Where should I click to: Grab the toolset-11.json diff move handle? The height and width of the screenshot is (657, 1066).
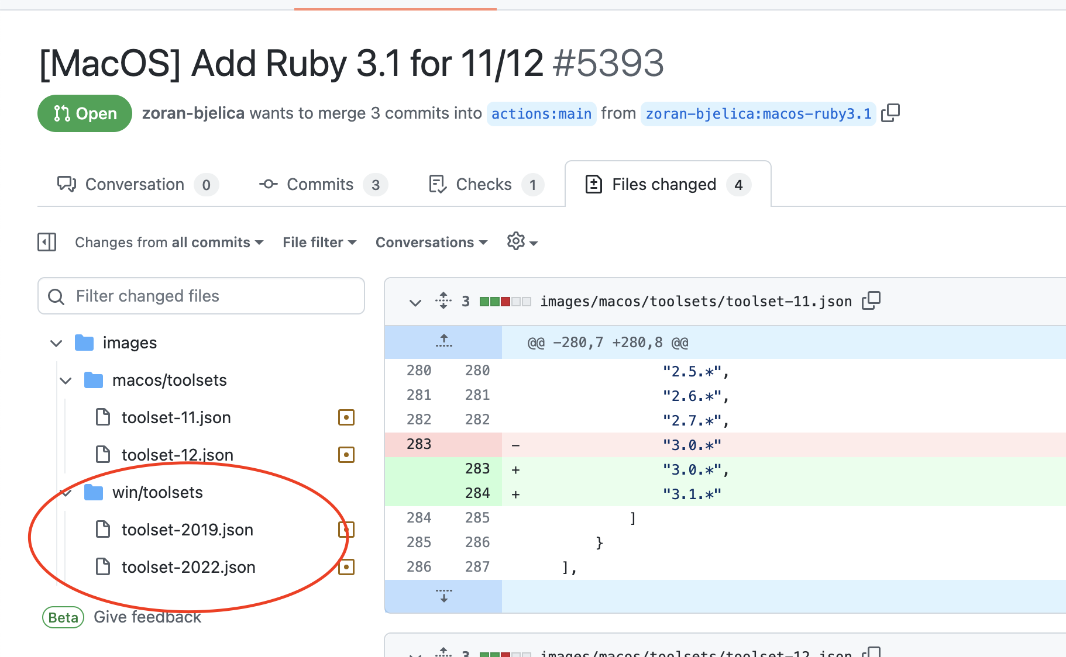pyautogui.click(x=443, y=301)
